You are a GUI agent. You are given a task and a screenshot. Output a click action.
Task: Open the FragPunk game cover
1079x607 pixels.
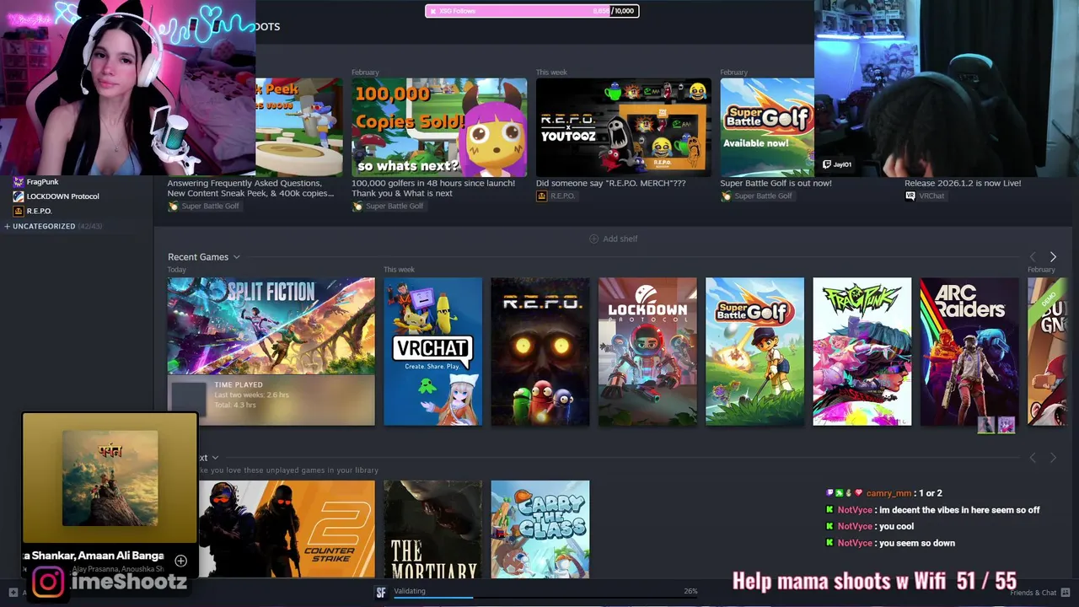862,352
